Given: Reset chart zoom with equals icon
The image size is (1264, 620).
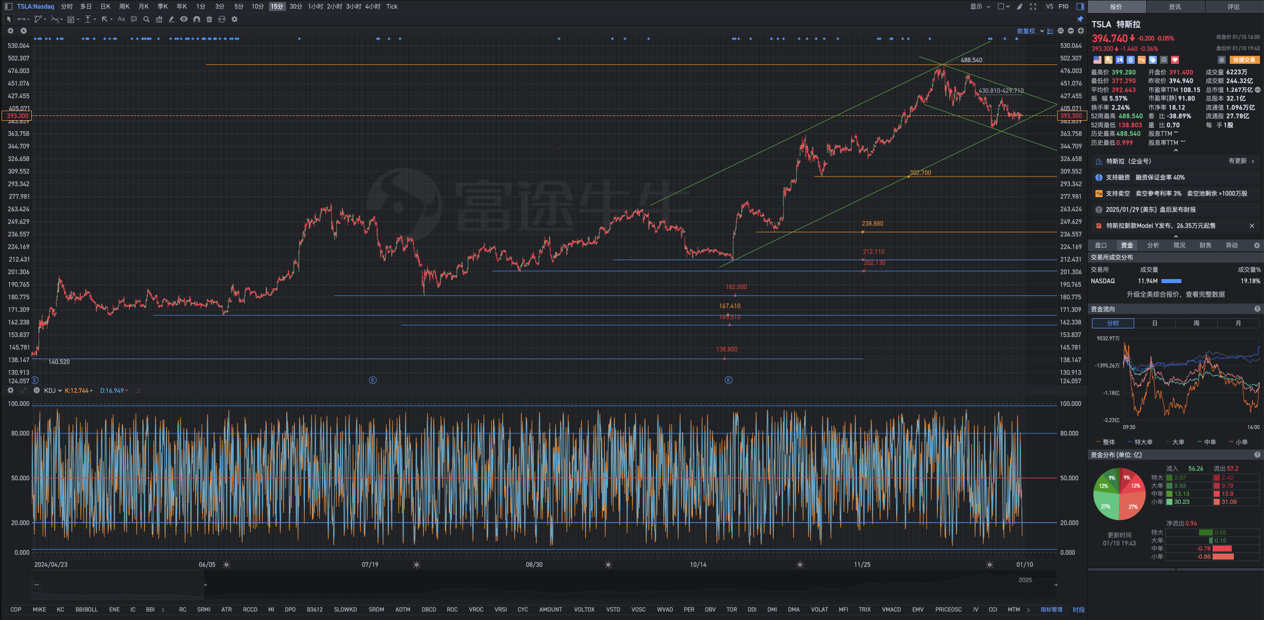Looking at the screenshot, I should [1061, 31].
